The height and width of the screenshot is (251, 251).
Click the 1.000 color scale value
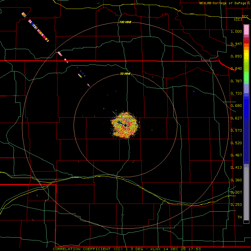click(236, 31)
